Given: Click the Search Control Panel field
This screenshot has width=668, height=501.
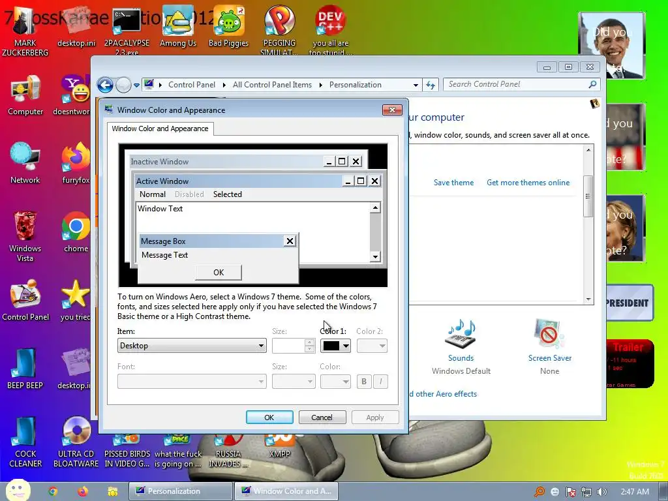Looking at the screenshot, I should pyautogui.click(x=521, y=84).
